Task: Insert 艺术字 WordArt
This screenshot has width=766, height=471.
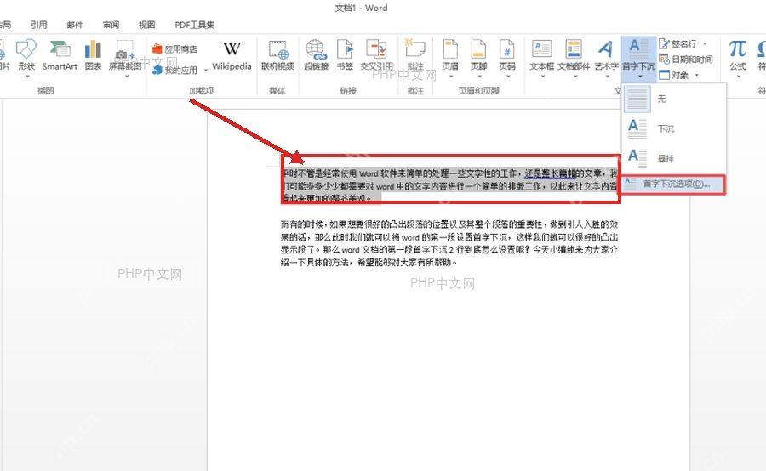Action: click(606, 54)
